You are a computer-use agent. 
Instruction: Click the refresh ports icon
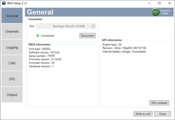point(93,26)
